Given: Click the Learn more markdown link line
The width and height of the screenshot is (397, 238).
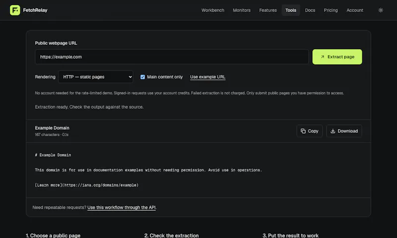Looking at the screenshot, I should point(86,185).
